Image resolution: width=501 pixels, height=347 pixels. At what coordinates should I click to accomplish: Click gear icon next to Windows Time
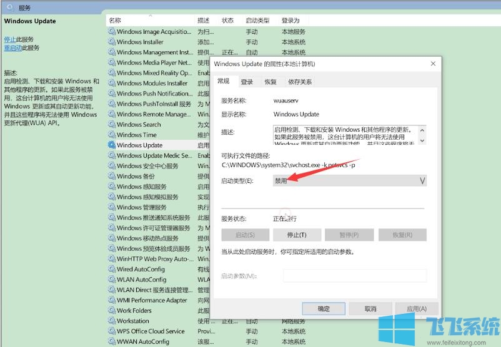pyautogui.click(x=112, y=134)
